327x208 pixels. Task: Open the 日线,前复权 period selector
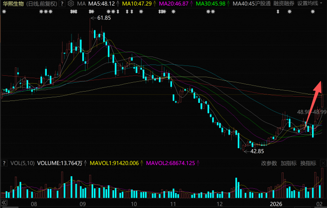(x=42, y=4)
